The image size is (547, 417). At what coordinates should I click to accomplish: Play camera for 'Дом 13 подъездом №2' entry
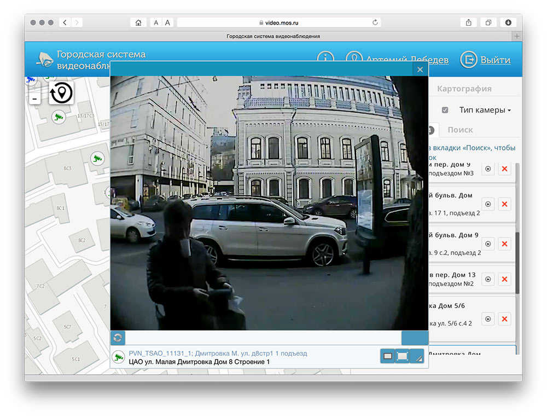coord(488,279)
